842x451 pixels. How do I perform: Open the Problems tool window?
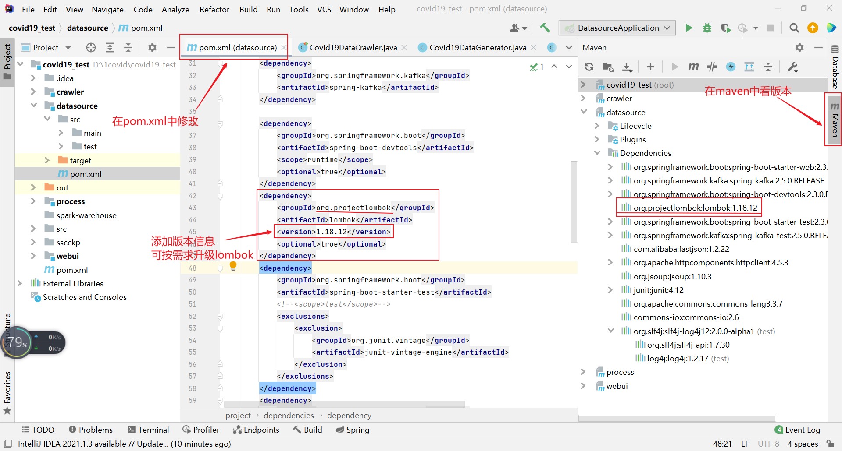(91, 430)
